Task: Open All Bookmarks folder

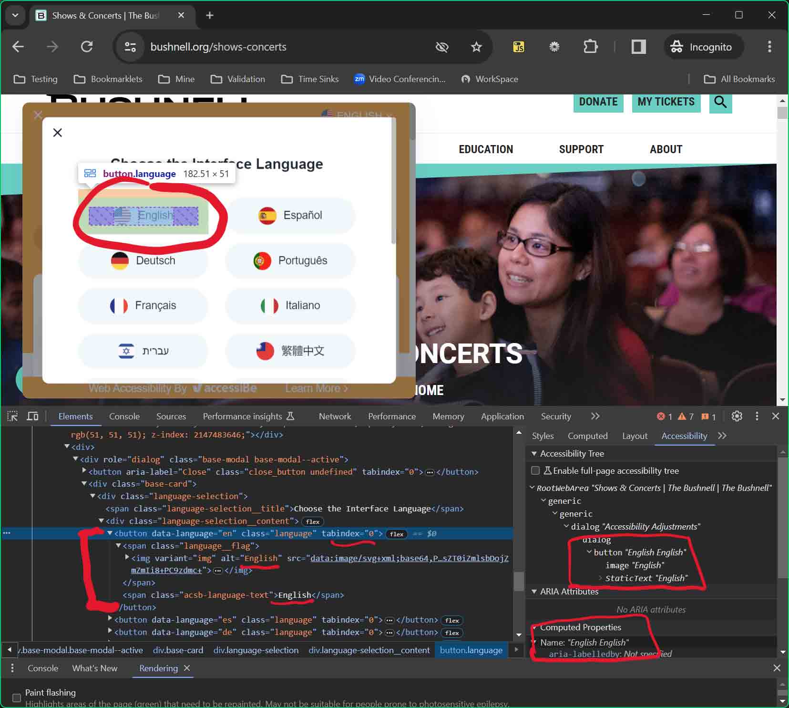Action: click(739, 79)
